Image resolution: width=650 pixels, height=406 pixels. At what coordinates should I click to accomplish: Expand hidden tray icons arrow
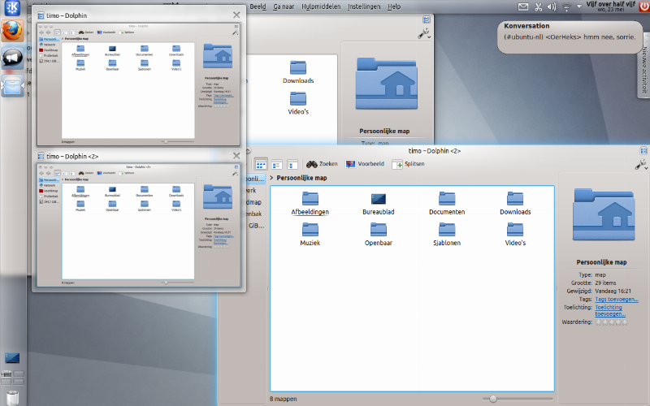click(x=579, y=6)
